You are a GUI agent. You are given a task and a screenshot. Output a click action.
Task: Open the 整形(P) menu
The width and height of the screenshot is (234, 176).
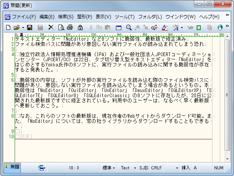coord(84,17)
